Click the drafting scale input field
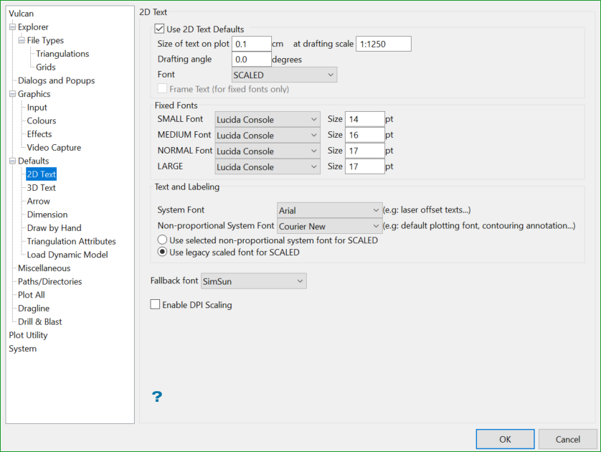Viewport: 601px width, 452px height. click(383, 44)
